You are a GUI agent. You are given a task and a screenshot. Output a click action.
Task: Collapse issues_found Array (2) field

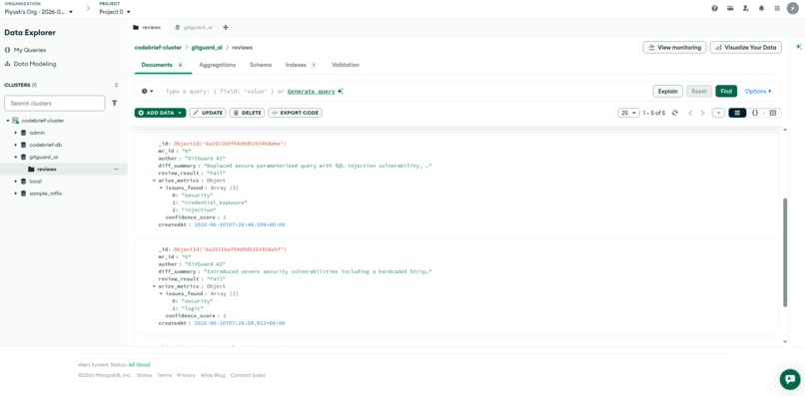(x=161, y=294)
